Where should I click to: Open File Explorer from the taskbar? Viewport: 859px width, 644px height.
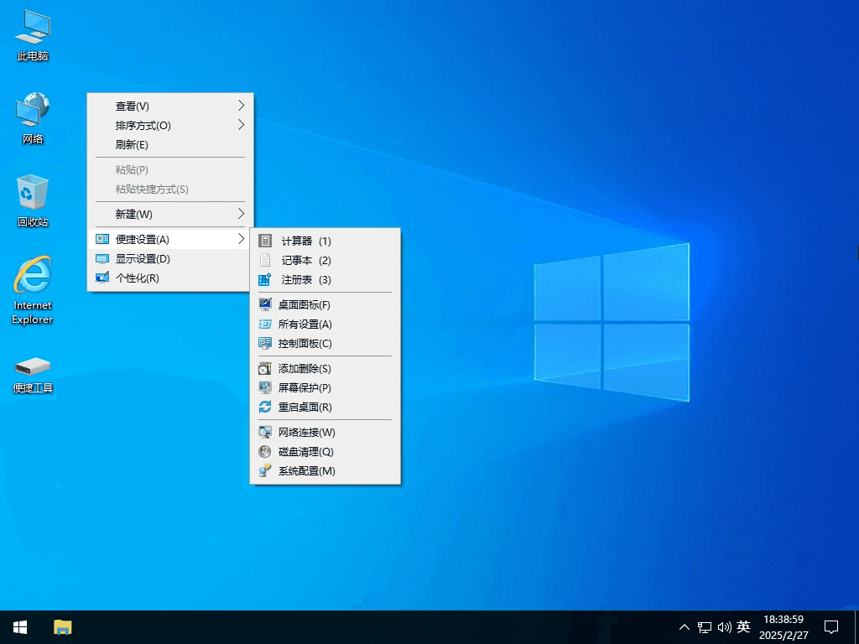63,626
